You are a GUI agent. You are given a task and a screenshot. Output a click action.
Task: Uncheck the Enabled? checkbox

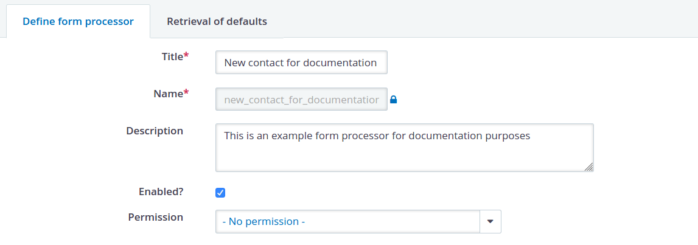tap(220, 193)
